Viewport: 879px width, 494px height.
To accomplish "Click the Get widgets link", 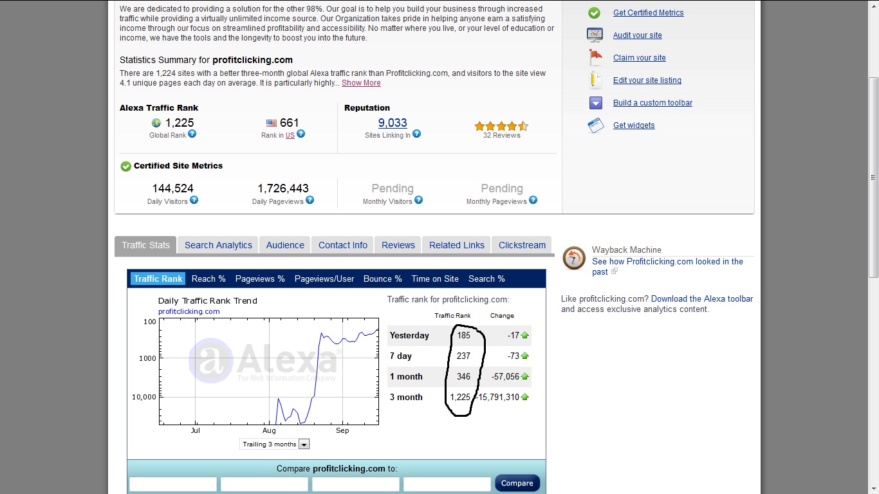I will 634,125.
